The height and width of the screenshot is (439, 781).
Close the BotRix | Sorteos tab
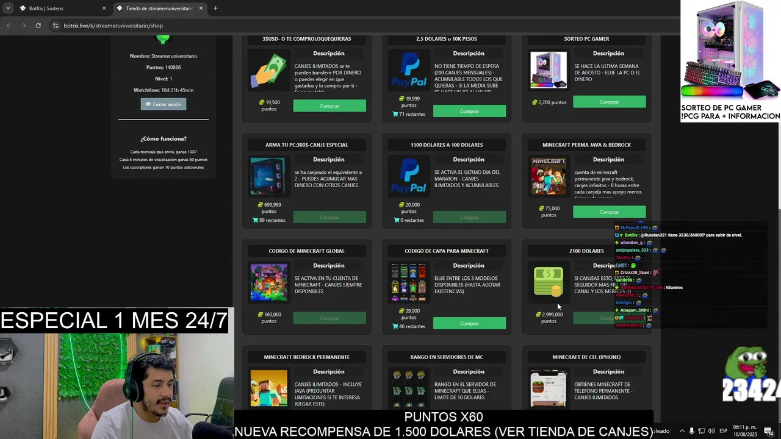coord(104,9)
